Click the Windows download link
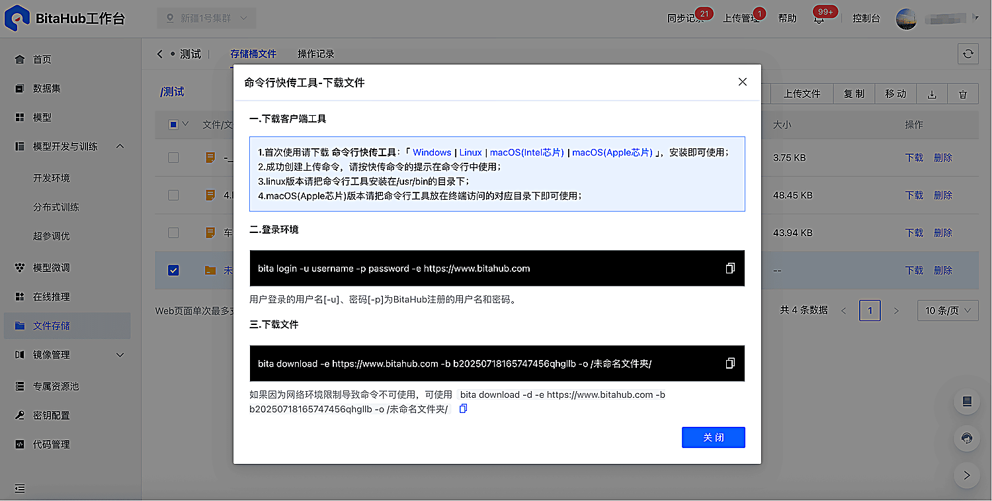Viewport: 992px width, 501px height. (x=432, y=152)
